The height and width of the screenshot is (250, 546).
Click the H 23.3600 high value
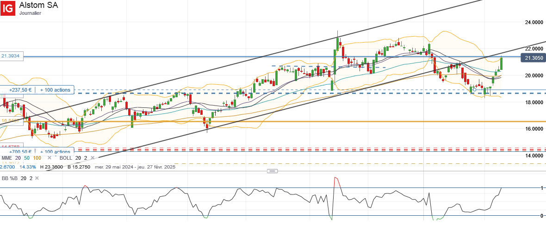51,167
